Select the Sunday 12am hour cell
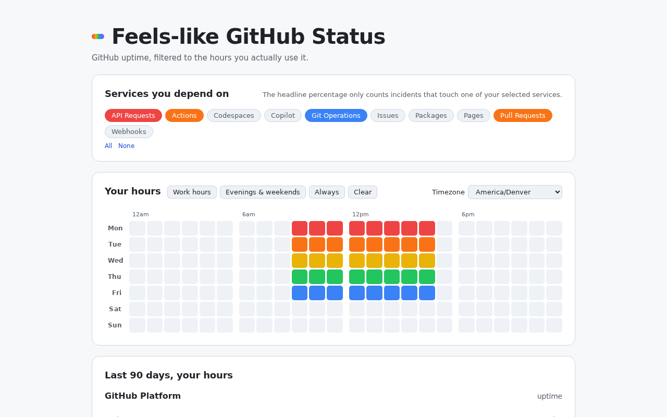The width and height of the screenshot is (667, 417). pos(137,325)
